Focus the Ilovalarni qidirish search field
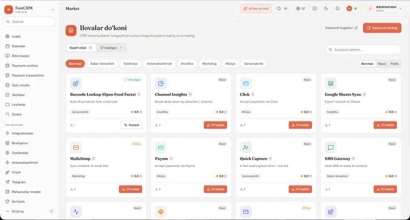This screenshot has height=220, width=410. tap(364, 49)
